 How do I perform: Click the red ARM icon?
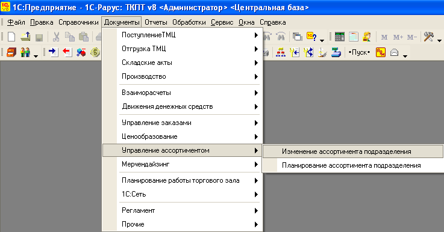point(381,52)
